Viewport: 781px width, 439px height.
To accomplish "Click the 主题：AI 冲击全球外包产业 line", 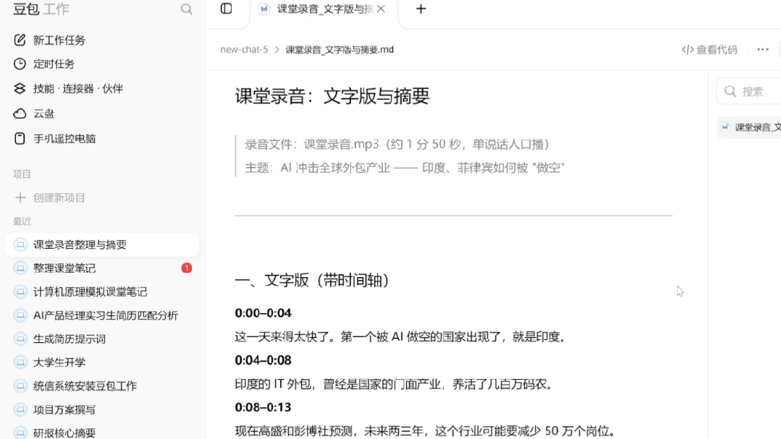I will tap(405, 168).
